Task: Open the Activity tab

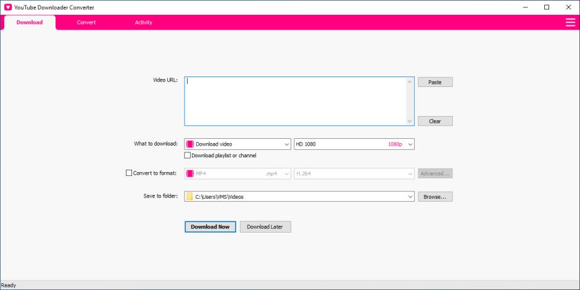Action: [x=144, y=22]
